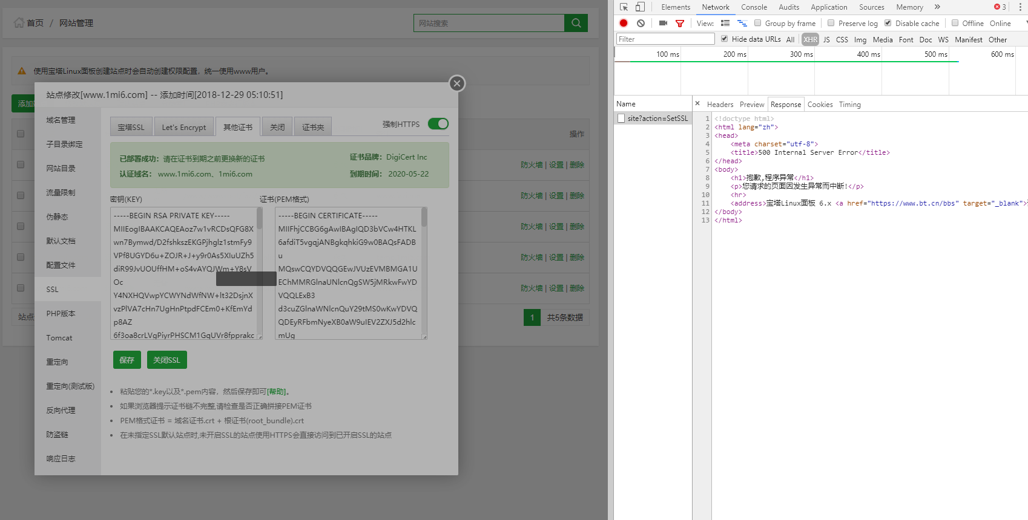Click the 关闭SSL button
The width and height of the screenshot is (1028, 520).
click(x=167, y=360)
